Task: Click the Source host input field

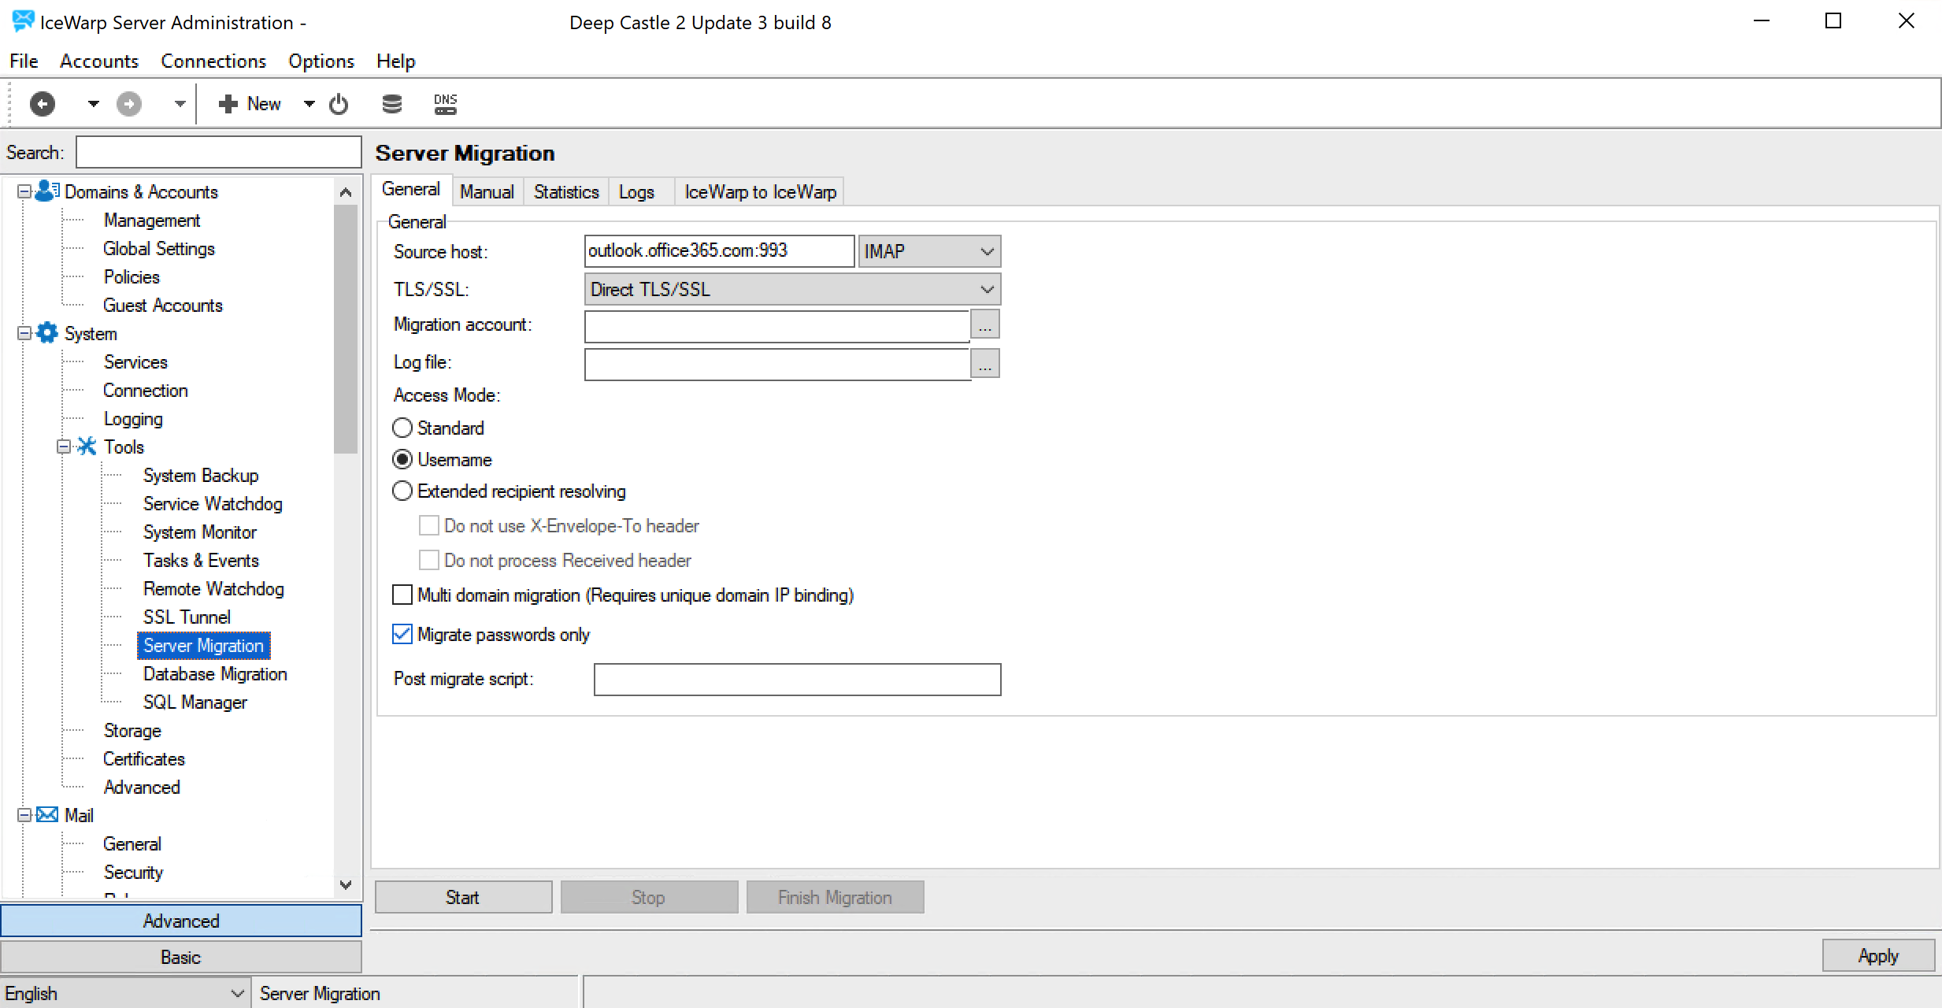Action: pos(719,251)
